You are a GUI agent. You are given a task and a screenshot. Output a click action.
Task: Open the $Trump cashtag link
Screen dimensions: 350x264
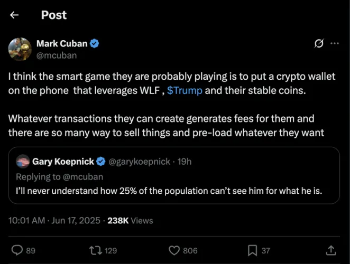(x=184, y=90)
